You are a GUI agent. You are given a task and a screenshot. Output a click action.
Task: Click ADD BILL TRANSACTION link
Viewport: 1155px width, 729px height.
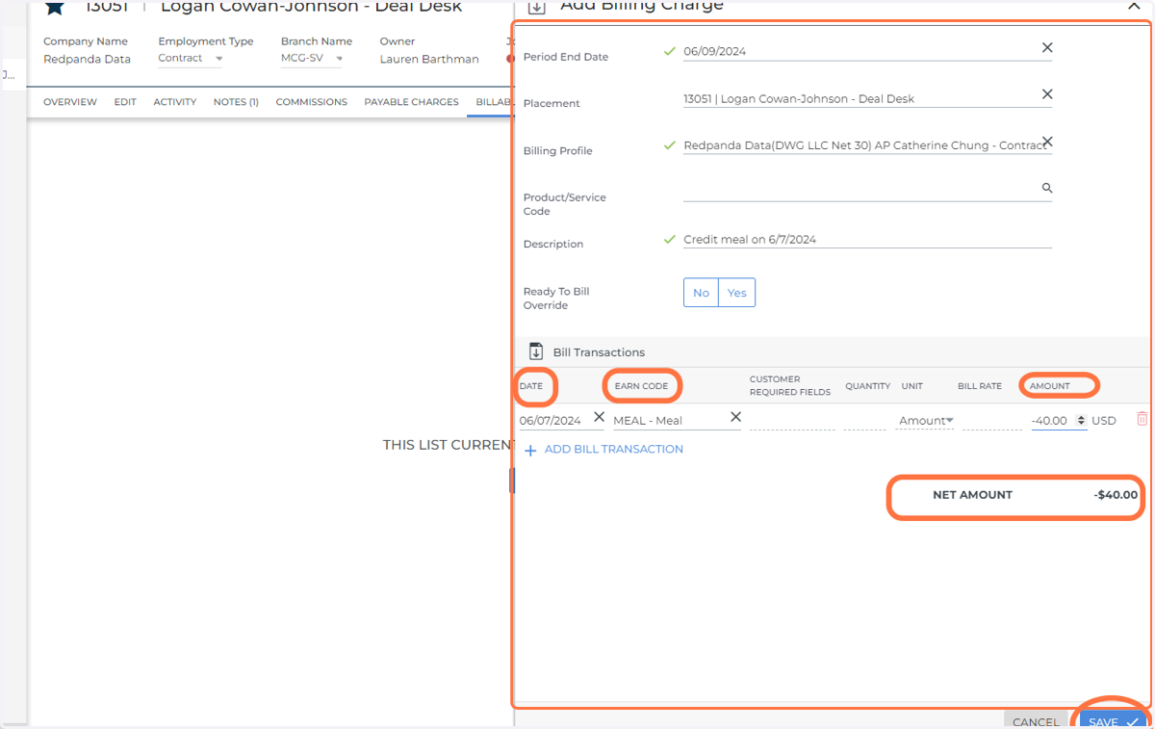coord(614,450)
